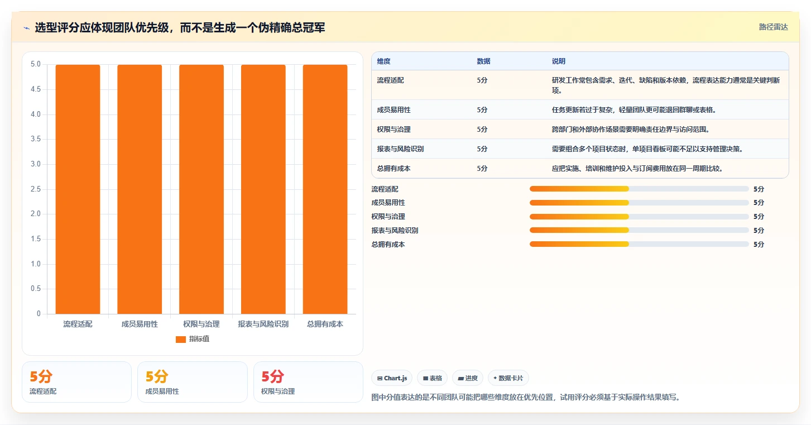Click the description starting 研发工作常包含需求
Screen dimensions: 811x425
click(666, 85)
